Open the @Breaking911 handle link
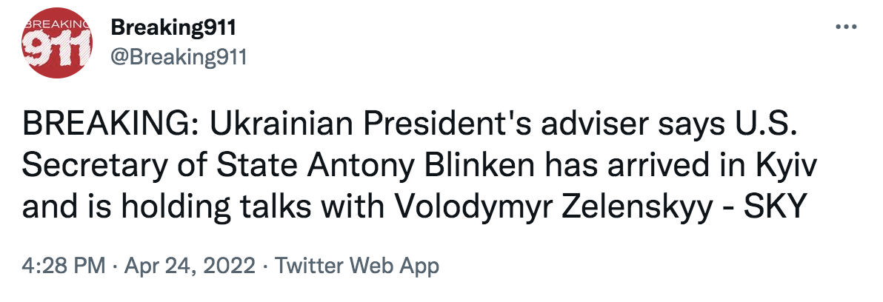Image resolution: width=883 pixels, height=302 pixels. [178, 57]
